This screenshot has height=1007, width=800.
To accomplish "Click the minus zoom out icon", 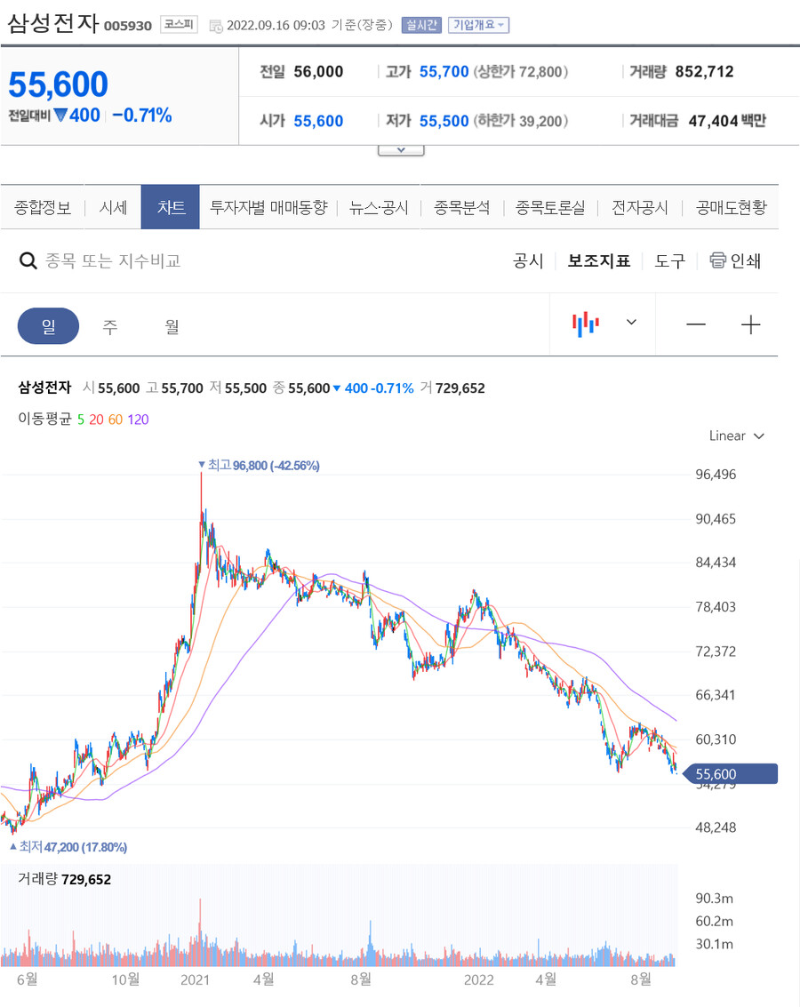I will coord(696,325).
